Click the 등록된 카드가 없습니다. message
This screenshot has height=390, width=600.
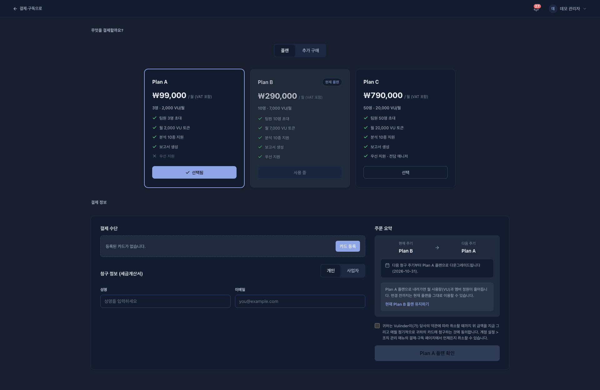pos(126,246)
